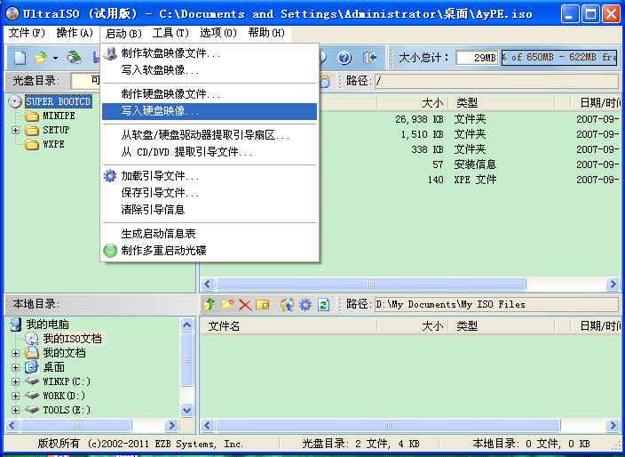Screen dimensions: 625x457
Task: Click the 我的电脑 computer icon
Action: point(16,325)
